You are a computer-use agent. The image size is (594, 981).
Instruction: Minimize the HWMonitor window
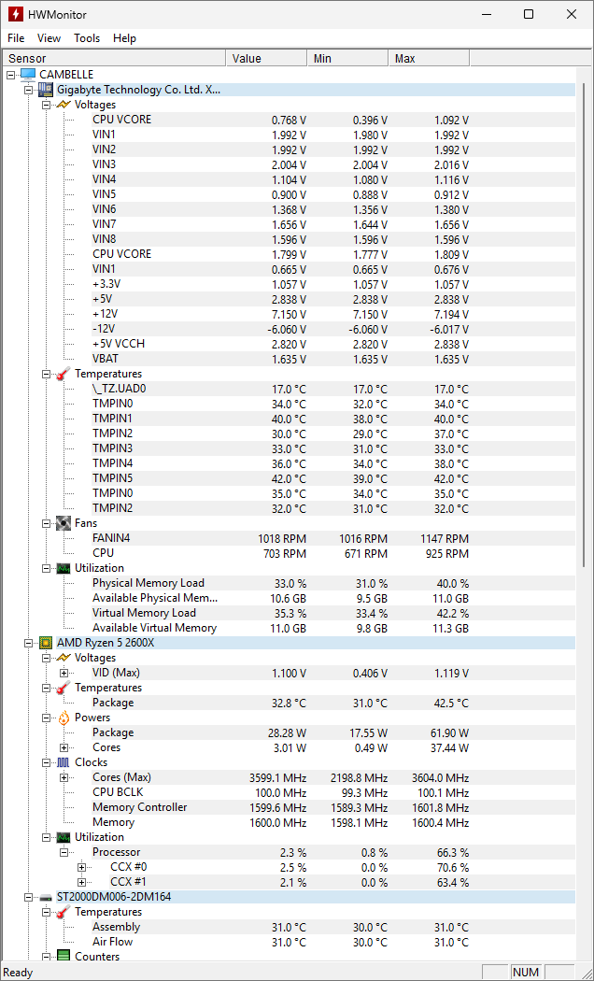[486, 14]
